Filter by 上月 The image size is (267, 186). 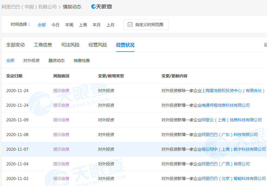click(x=110, y=25)
